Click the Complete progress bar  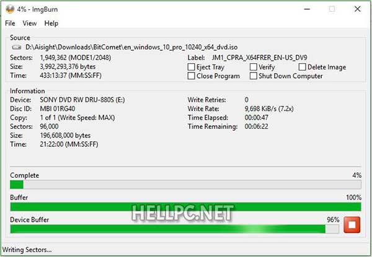[x=185, y=185]
